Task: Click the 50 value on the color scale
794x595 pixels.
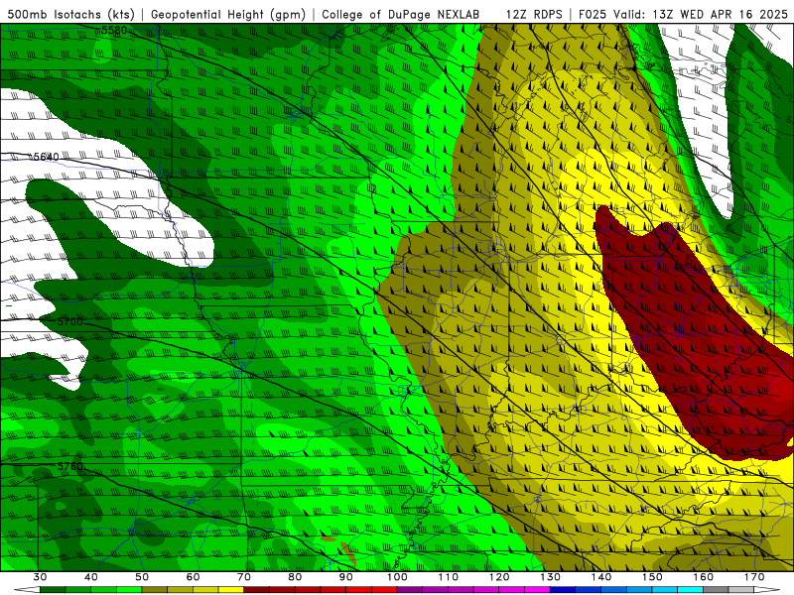Action: (142, 577)
